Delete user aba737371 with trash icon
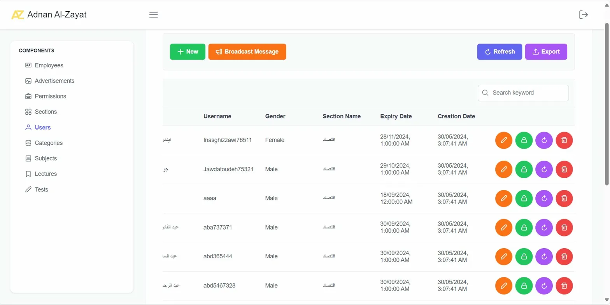610x305 pixels. point(564,228)
